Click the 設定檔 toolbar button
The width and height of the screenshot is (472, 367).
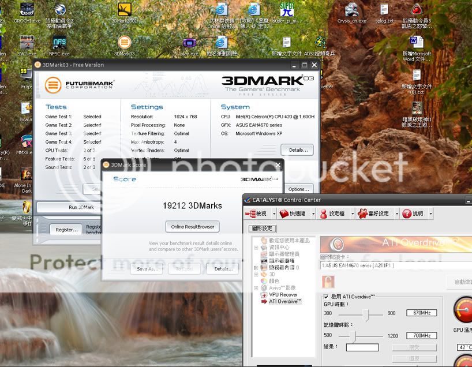point(332,214)
